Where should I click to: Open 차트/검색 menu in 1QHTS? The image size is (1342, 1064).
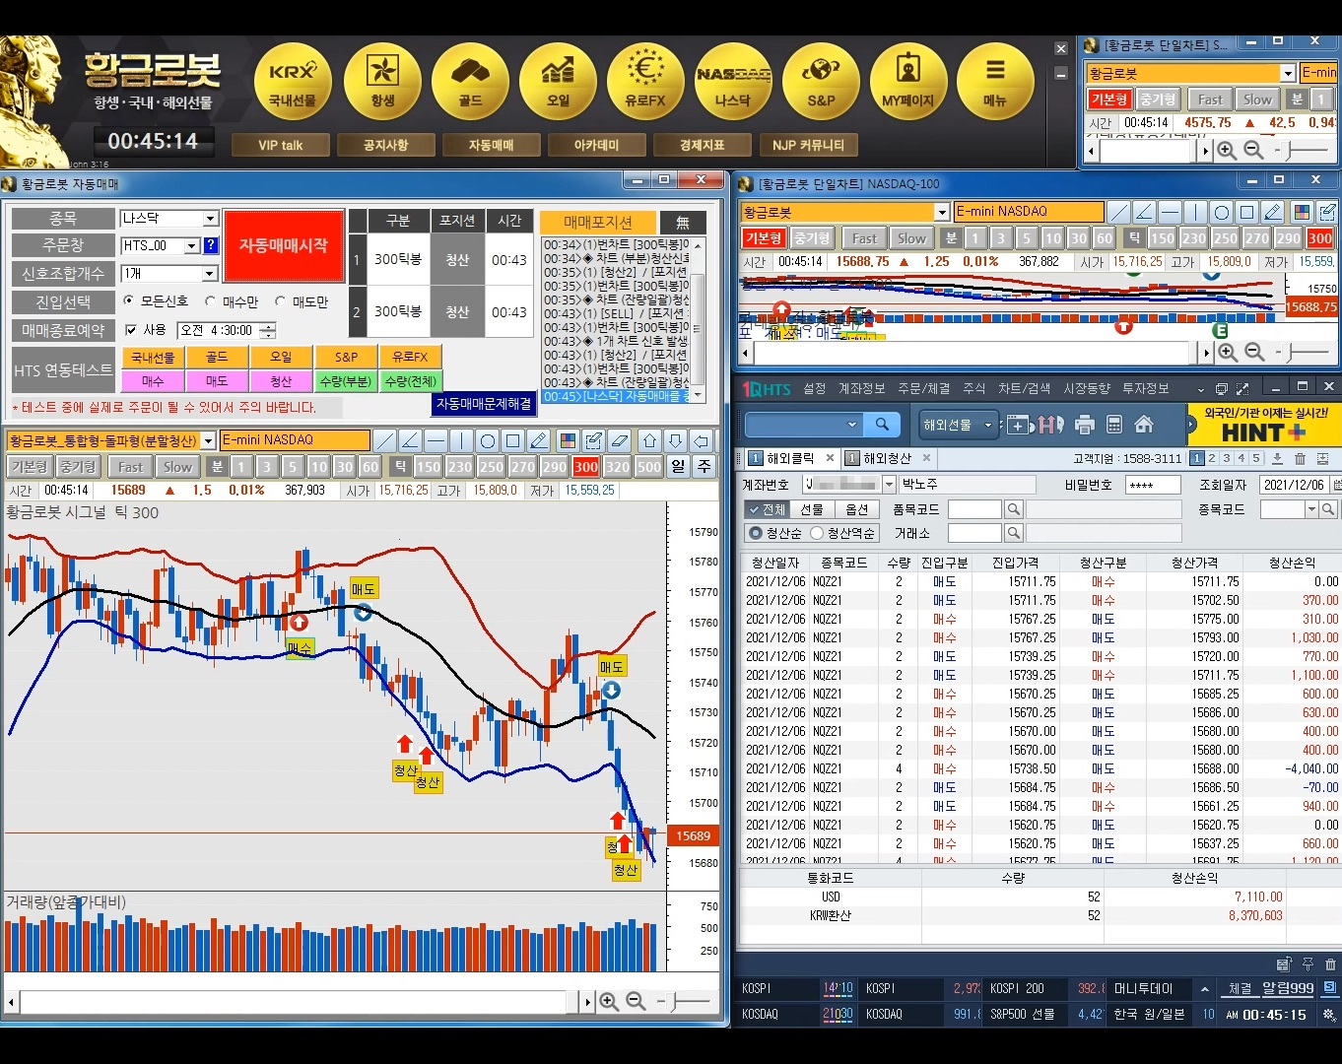(1025, 388)
